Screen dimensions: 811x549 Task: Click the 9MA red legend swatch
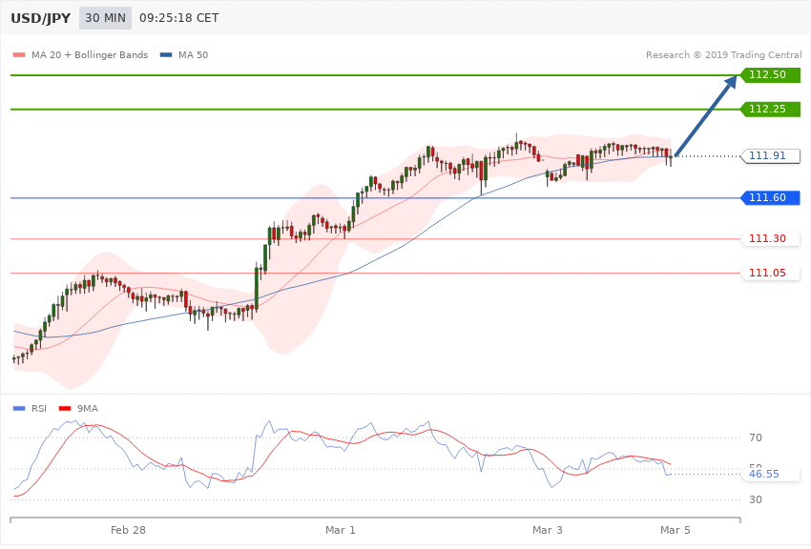pos(65,409)
